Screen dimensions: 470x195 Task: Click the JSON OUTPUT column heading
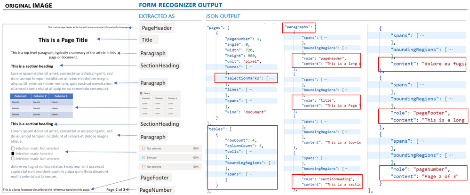click(x=223, y=16)
